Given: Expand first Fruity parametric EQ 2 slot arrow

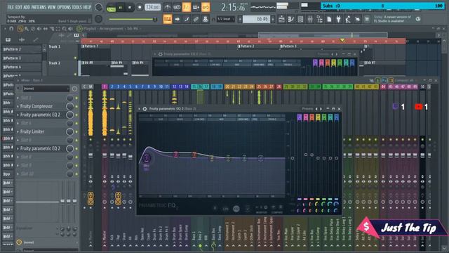Looking at the screenshot, I should (18, 115).
